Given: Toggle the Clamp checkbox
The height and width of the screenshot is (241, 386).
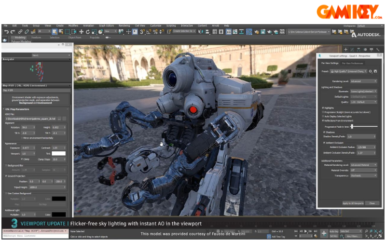Looking at the screenshot, I should point(22,160).
